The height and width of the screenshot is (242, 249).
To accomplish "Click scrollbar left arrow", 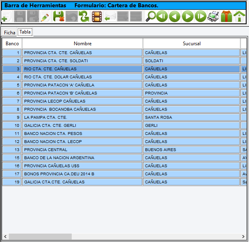I will 5,236.
